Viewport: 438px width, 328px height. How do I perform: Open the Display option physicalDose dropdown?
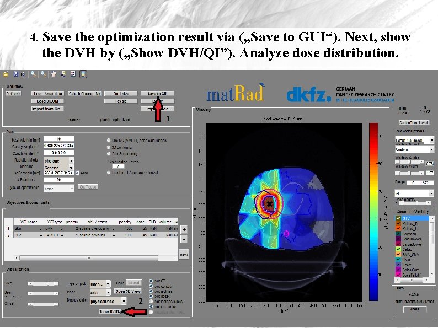pyautogui.click(x=108, y=301)
